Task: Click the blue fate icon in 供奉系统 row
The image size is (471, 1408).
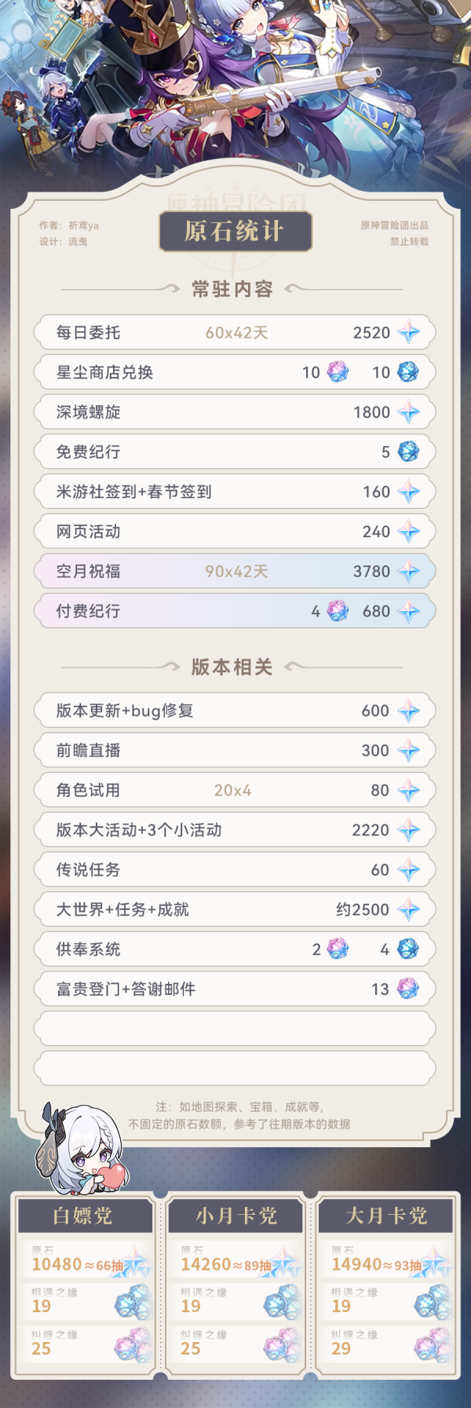Action: [x=408, y=949]
